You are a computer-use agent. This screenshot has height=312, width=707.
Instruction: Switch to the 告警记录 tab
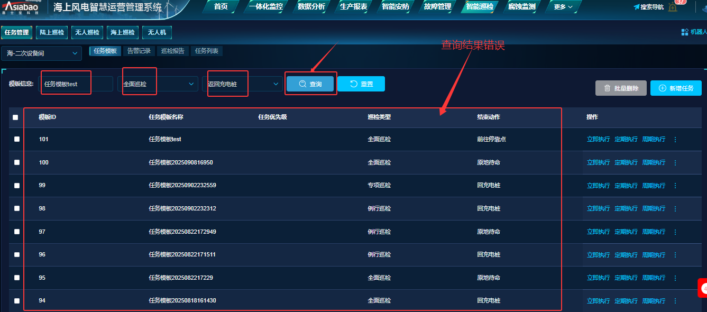click(139, 51)
